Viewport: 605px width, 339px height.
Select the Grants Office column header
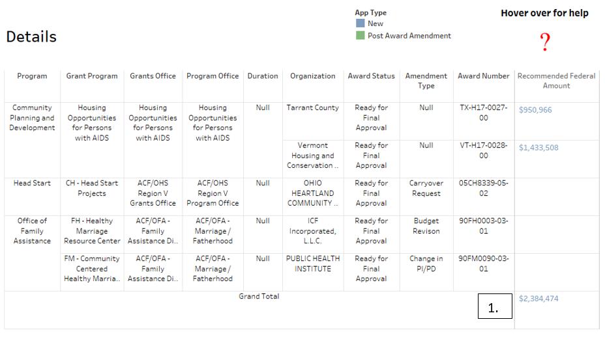point(153,76)
